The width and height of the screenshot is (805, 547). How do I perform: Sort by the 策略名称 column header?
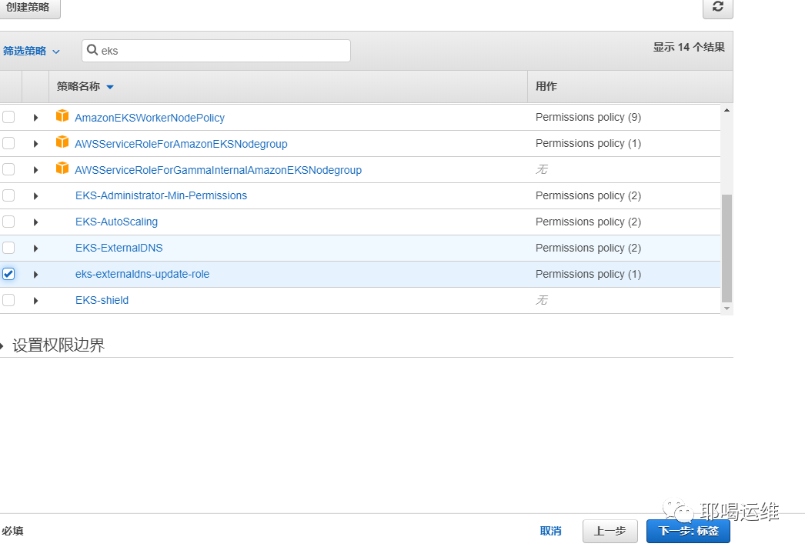tap(78, 87)
